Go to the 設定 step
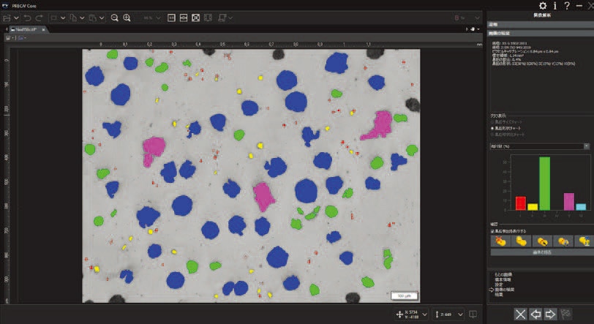594x324 pixels. 499,285
